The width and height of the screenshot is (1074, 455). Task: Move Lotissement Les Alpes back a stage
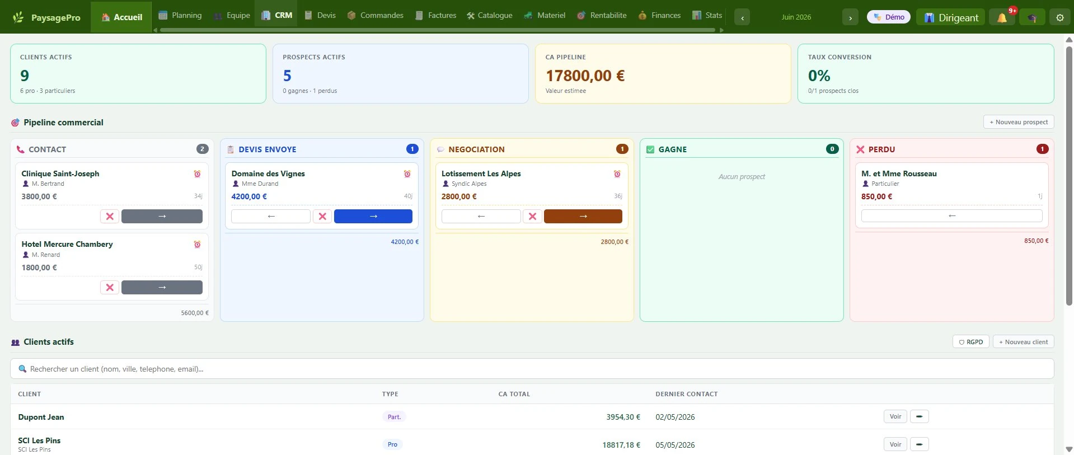(x=481, y=216)
